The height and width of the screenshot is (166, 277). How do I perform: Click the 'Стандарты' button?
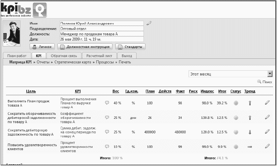coord(130,47)
